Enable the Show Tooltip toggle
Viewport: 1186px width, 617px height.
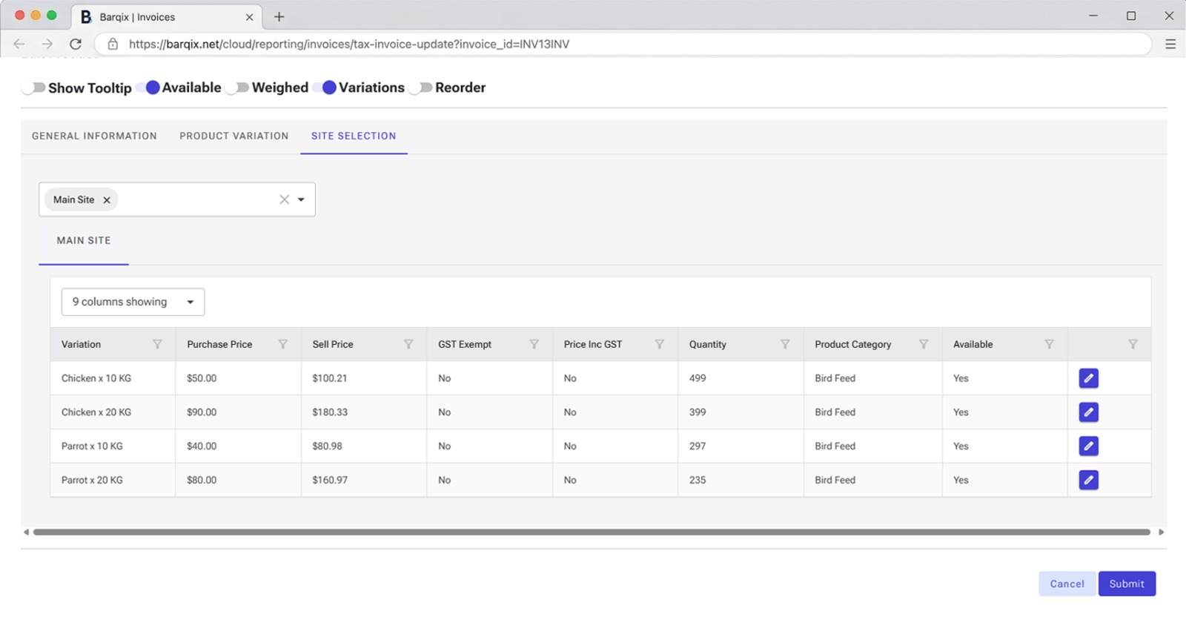coord(34,88)
